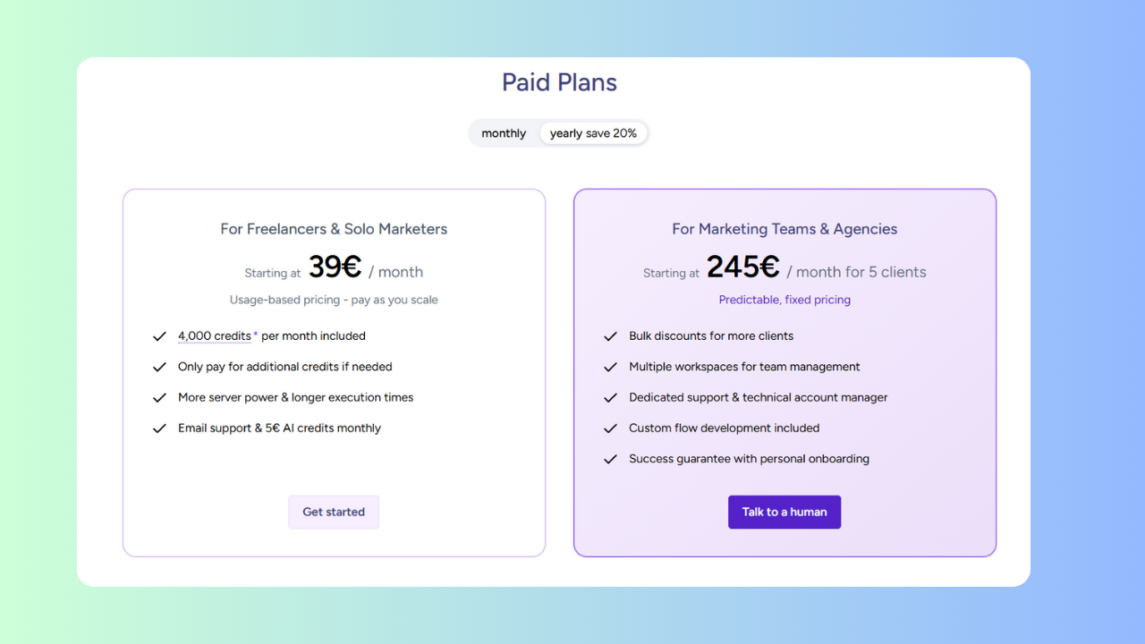
Task: Switch billing to monthly
Action: (x=504, y=132)
